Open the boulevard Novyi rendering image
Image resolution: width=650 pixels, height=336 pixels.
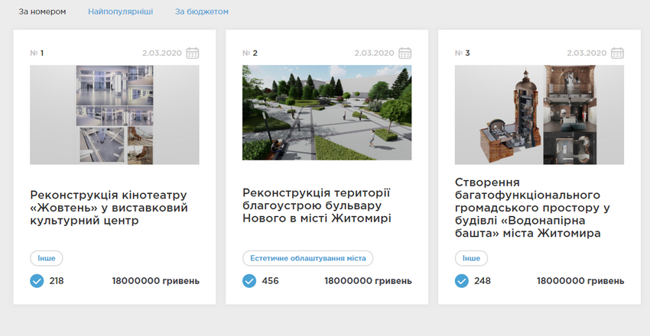pyautogui.click(x=327, y=112)
